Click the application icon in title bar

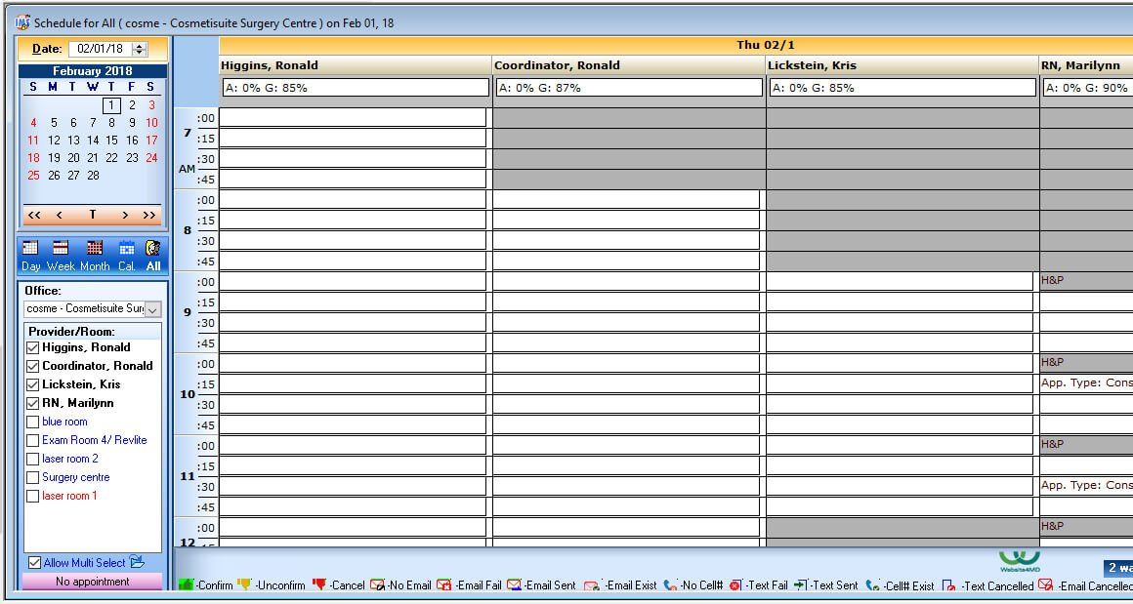(22, 22)
